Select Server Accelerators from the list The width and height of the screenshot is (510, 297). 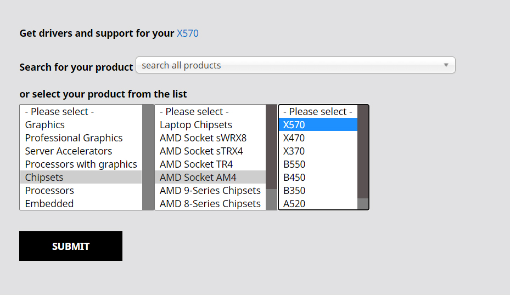tap(68, 151)
